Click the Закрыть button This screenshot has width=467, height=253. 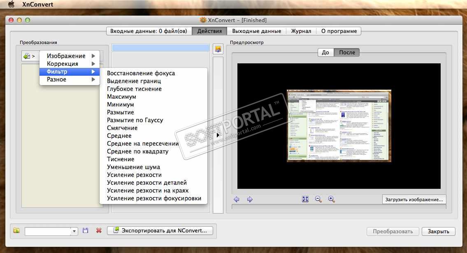coord(439,231)
